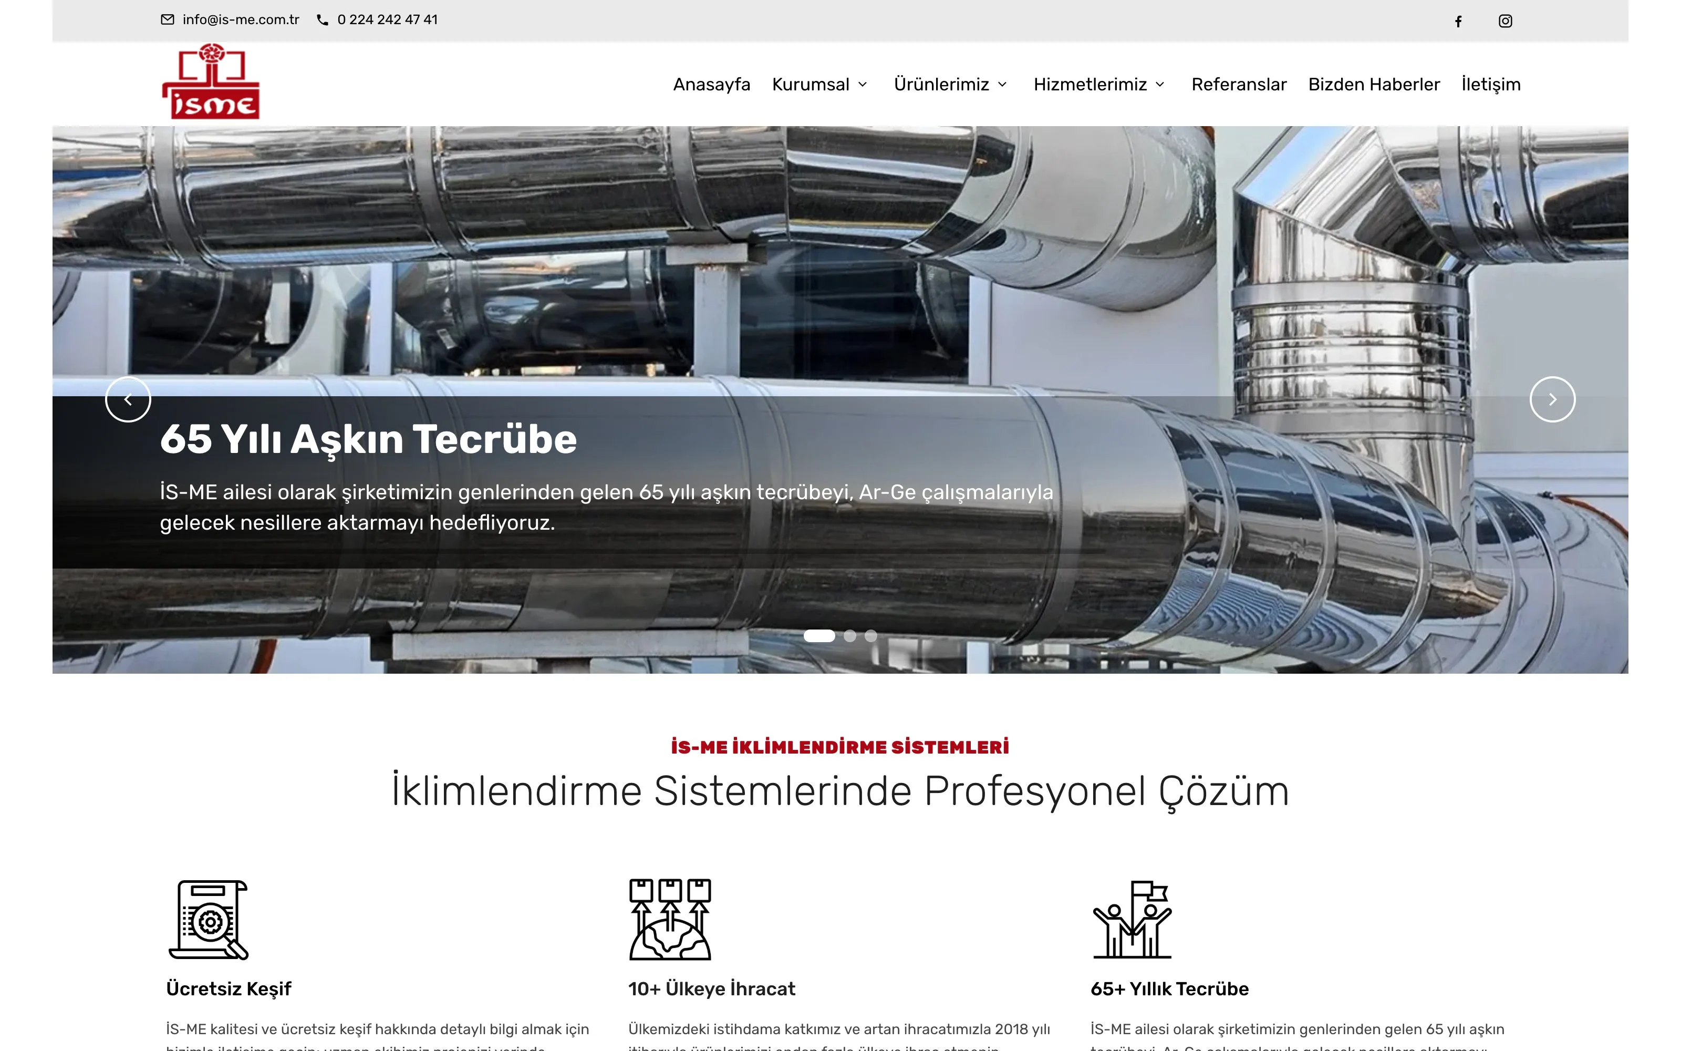Click the phone handset icon
Viewport: 1681px width, 1051px height.
tap(323, 19)
